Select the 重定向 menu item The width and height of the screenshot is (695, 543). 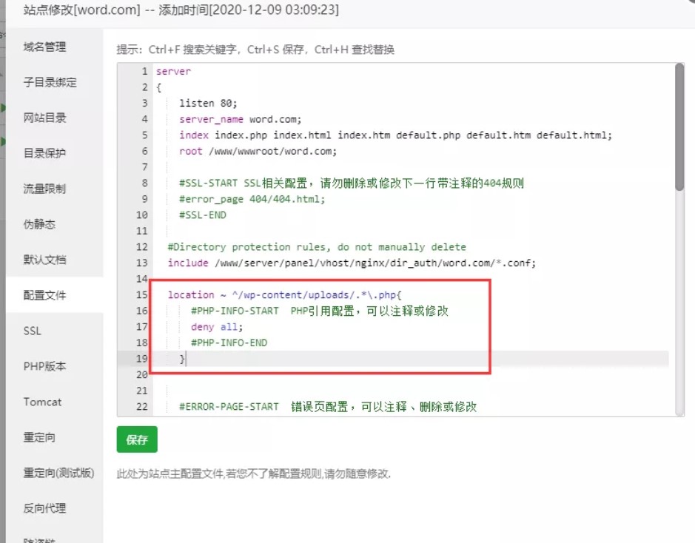(39, 438)
